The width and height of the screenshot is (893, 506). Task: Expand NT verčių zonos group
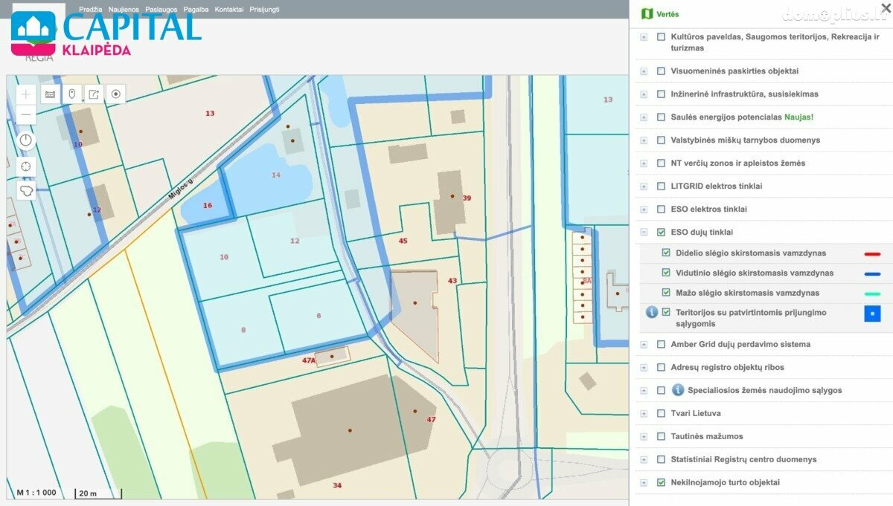pyautogui.click(x=644, y=163)
